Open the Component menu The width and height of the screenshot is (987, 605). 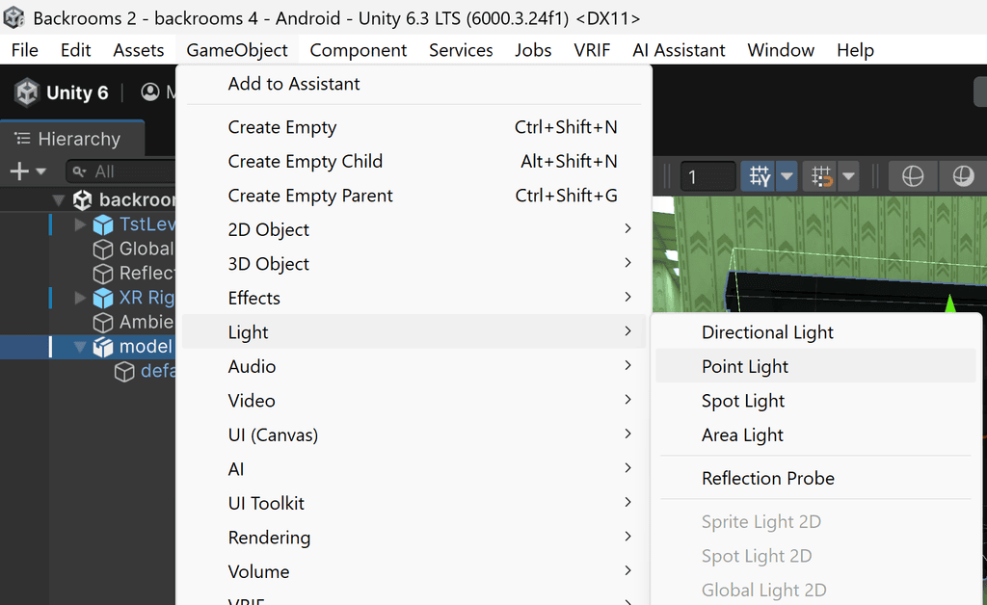click(359, 50)
